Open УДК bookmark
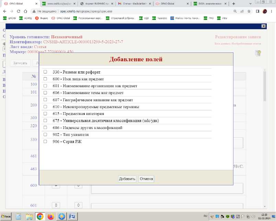This screenshot has width=276, height=221. [x=144, y=18]
